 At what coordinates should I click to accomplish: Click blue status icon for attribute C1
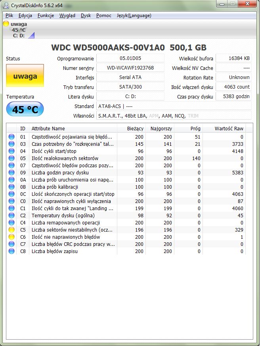click(x=11, y=208)
